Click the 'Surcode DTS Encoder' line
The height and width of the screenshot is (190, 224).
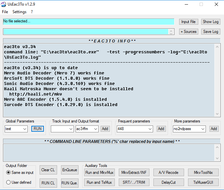click(x=61, y=105)
